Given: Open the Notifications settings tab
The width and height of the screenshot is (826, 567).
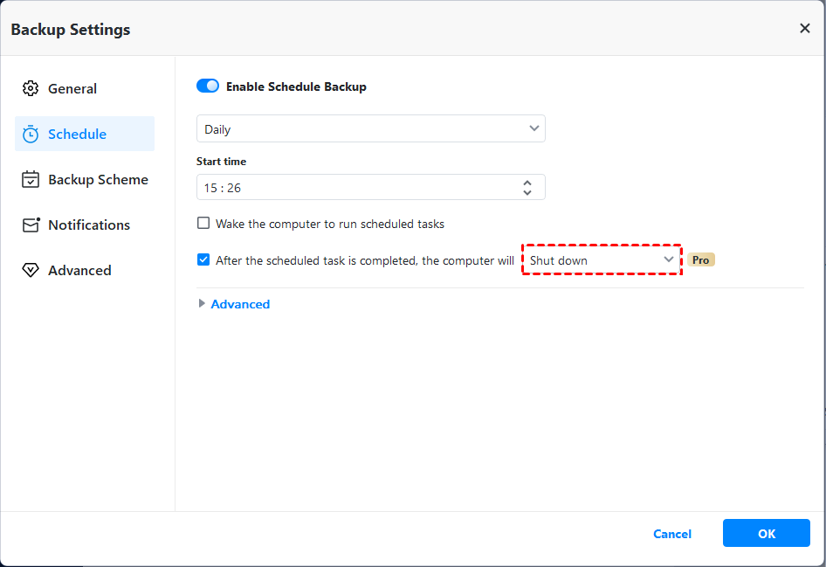Looking at the screenshot, I should [88, 225].
